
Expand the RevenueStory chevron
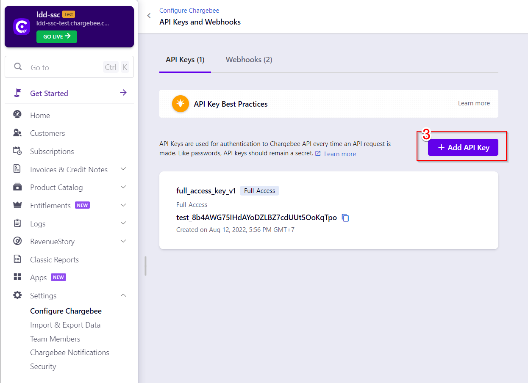pyautogui.click(x=123, y=241)
